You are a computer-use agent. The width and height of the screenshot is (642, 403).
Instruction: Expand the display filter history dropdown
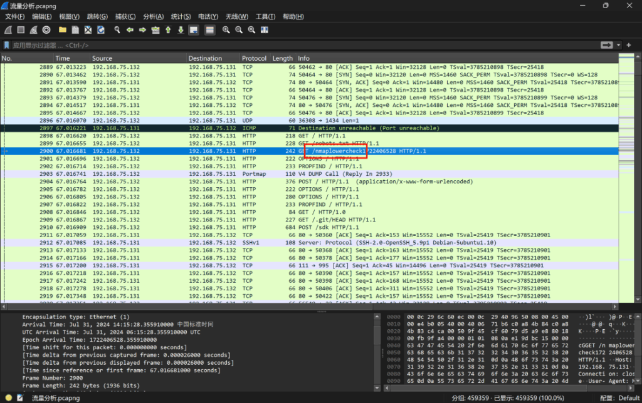(x=619, y=45)
